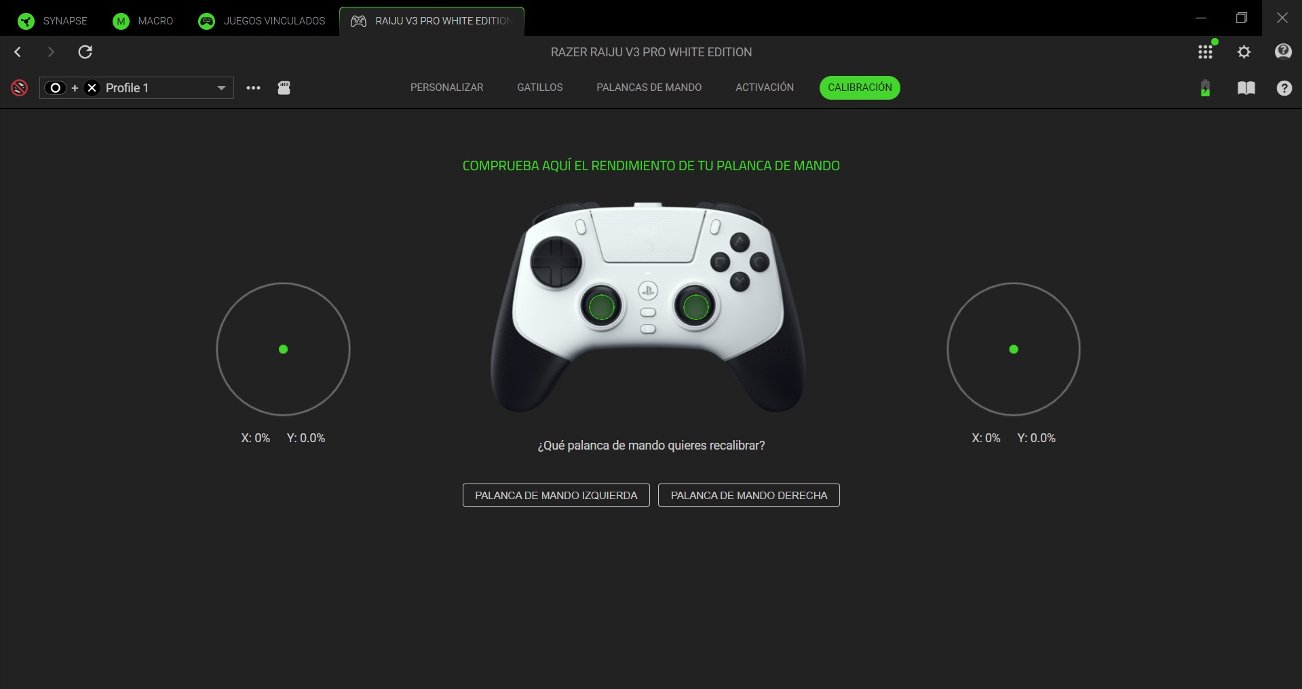Click the crossed-out red circle icon beside Profile 1
Screen dimensions: 1302x689
[20, 87]
